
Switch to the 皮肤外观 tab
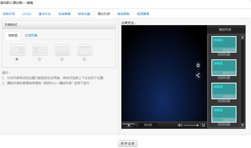(x=9, y=14)
